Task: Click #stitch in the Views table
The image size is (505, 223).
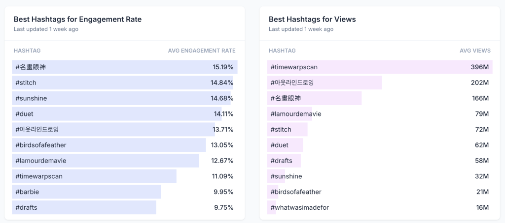Action: 281,130
